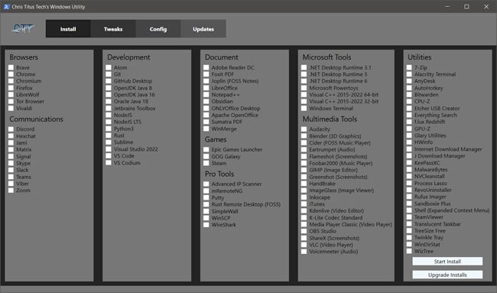Check the Brave browser checkbox

11,67
